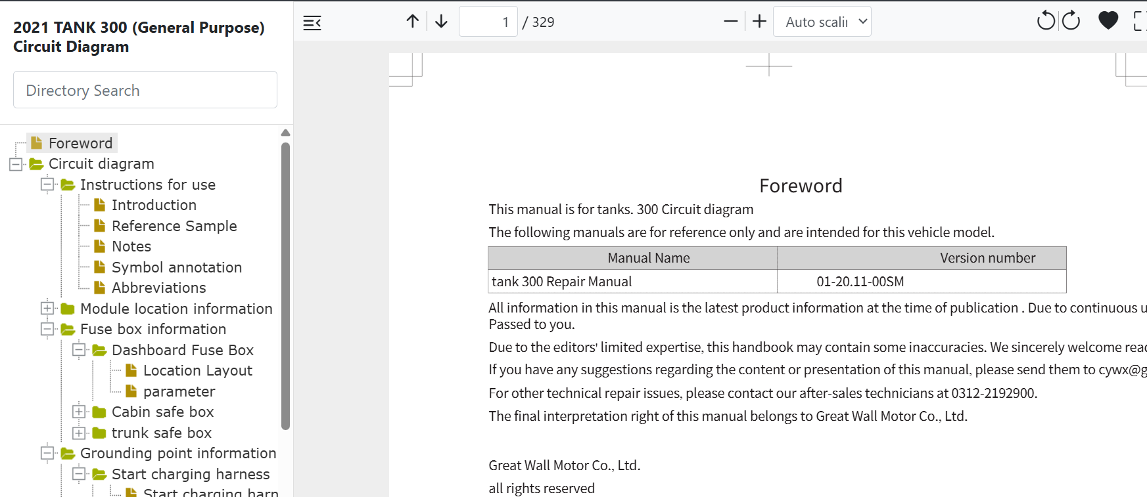This screenshot has width=1147, height=497.
Task: Open the Reference Sample page
Action: (x=174, y=226)
